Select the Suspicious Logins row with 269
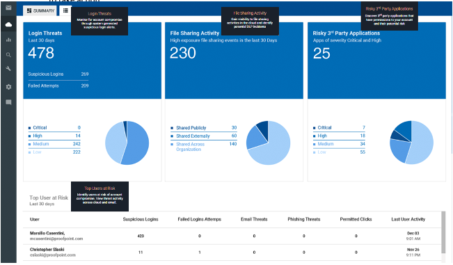Screen dimensions: 453x265 coord(58,74)
